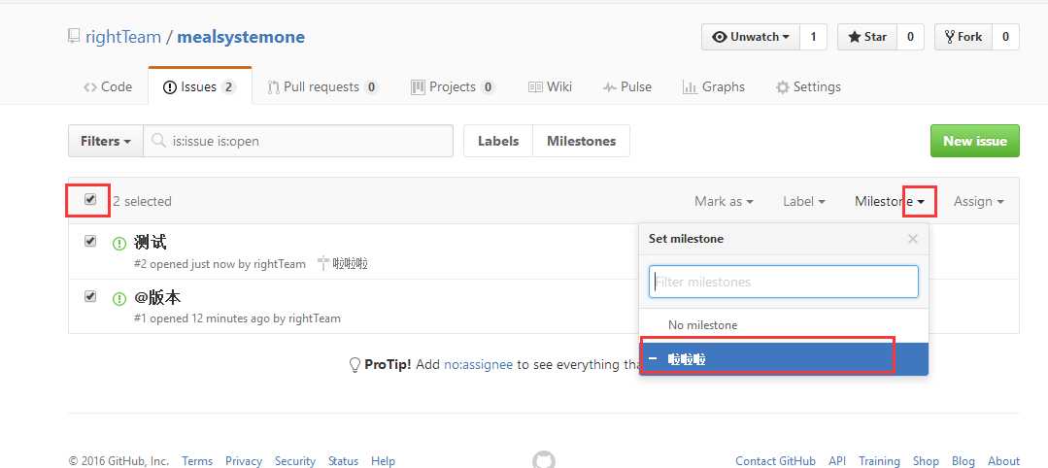Switch to the Issues tab
Viewport: 1048px width, 468px height.
pos(200,87)
